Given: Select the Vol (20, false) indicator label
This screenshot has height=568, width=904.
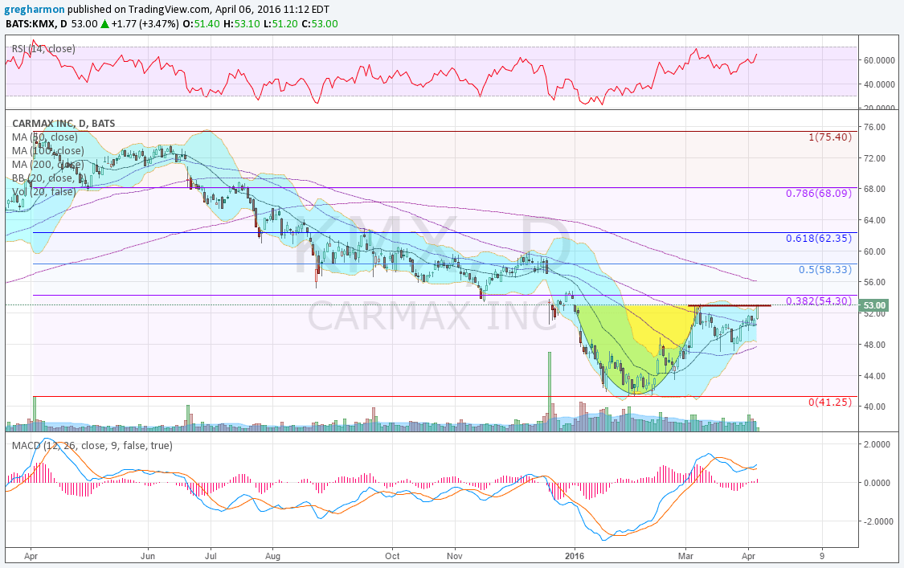Looking at the screenshot, I should pyautogui.click(x=43, y=191).
